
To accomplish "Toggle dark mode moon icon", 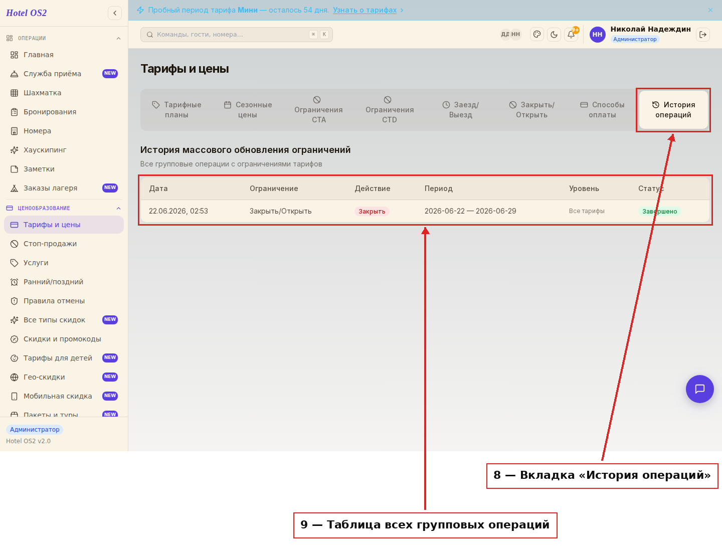I will [554, 35].
